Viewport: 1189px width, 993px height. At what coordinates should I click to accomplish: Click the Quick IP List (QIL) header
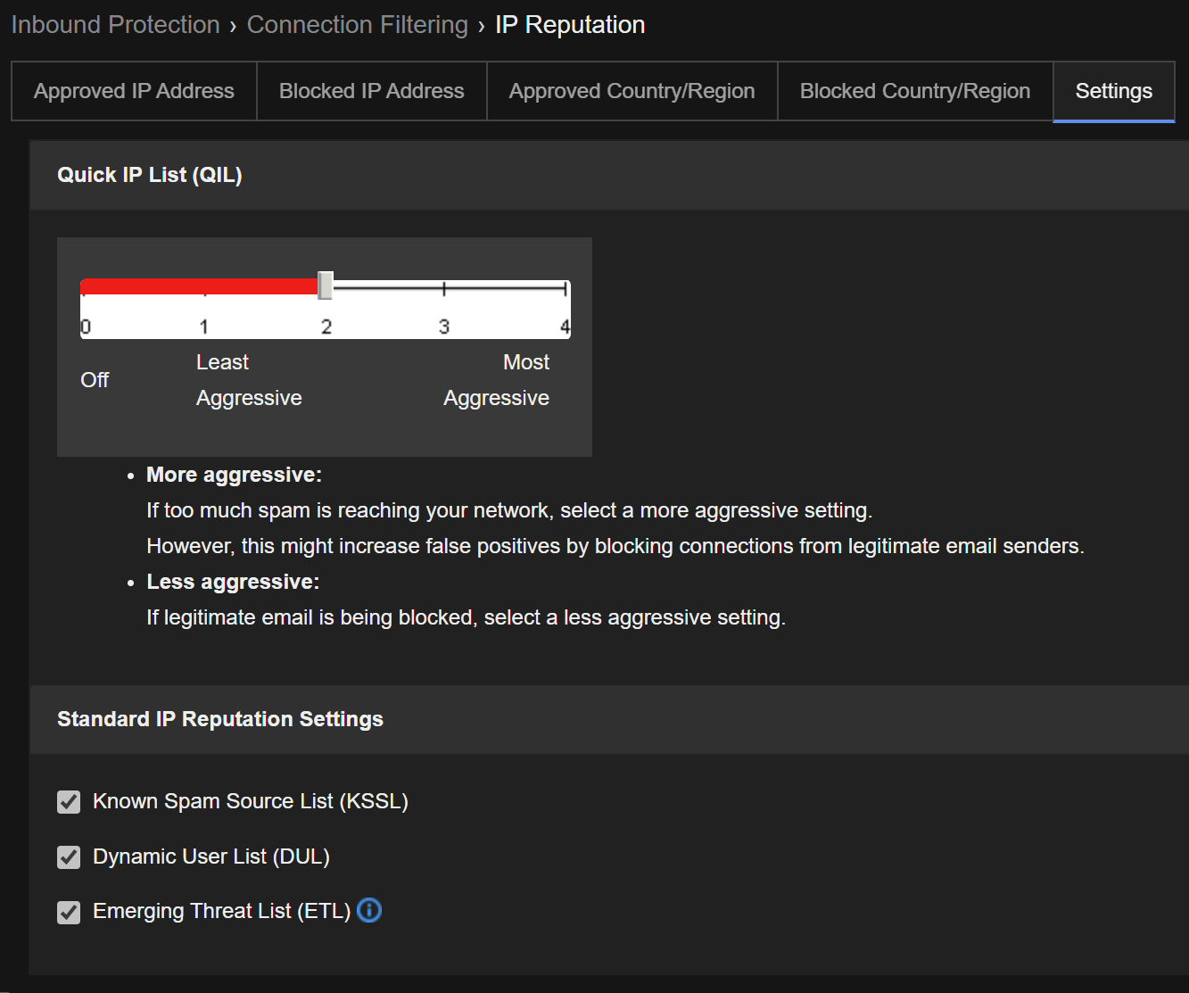[x=150, y=175]
